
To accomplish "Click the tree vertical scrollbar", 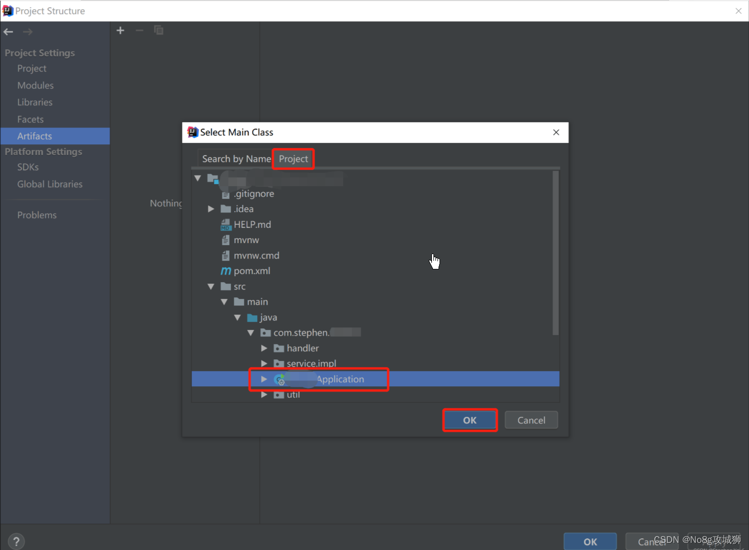I will [x=555, y=253].
